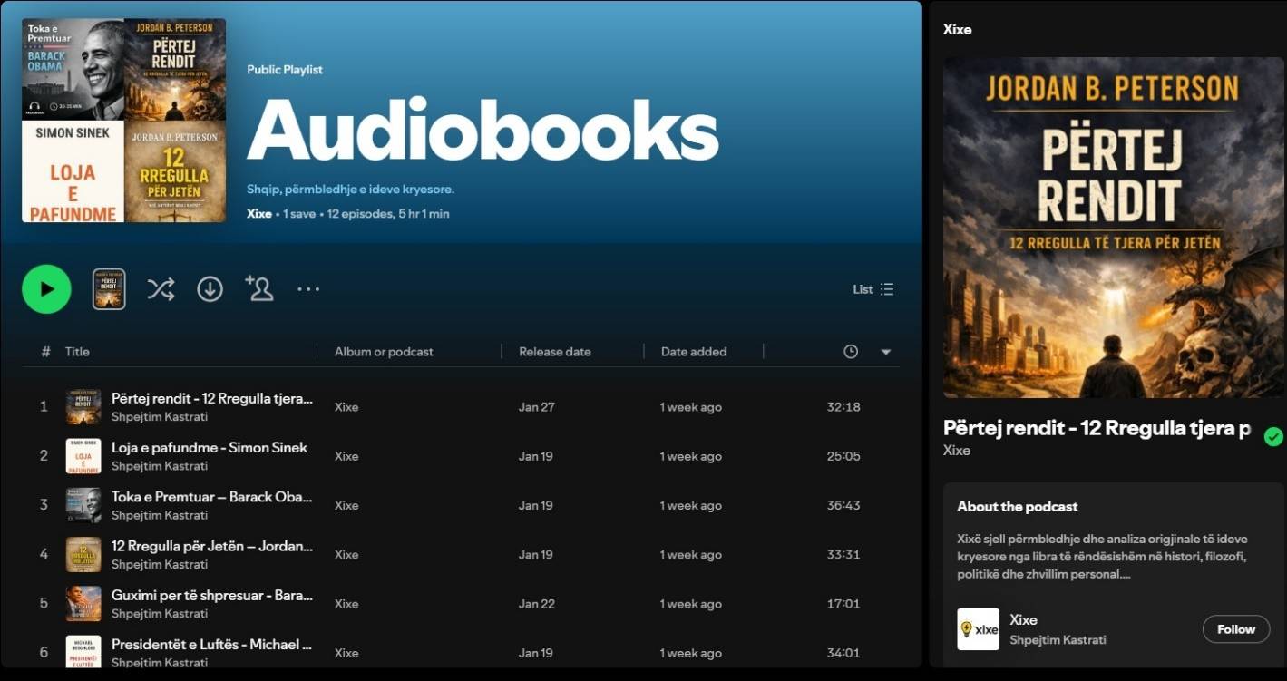Viewport: 1287px width, 681px height.
Task: Click the Audiobooks playlist cover collage
Action: coord(123,121)
